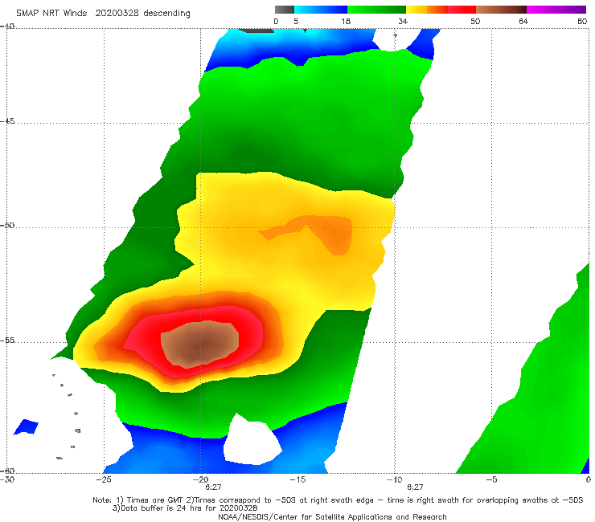This screenshot has width=595, height=522.
Task: Click the longitude label -20
Action: [200, 479]
